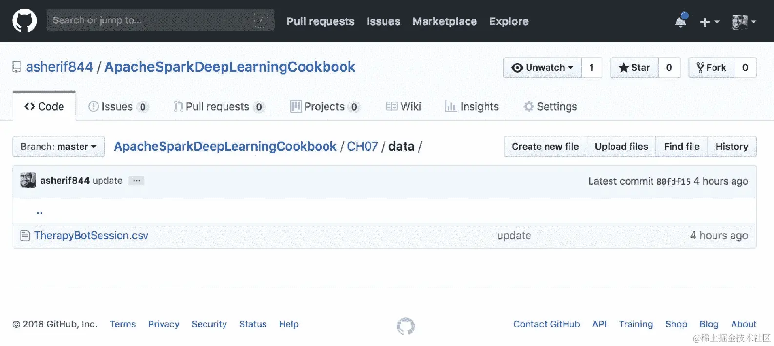Click the Upload files button

tap(621, 147)
